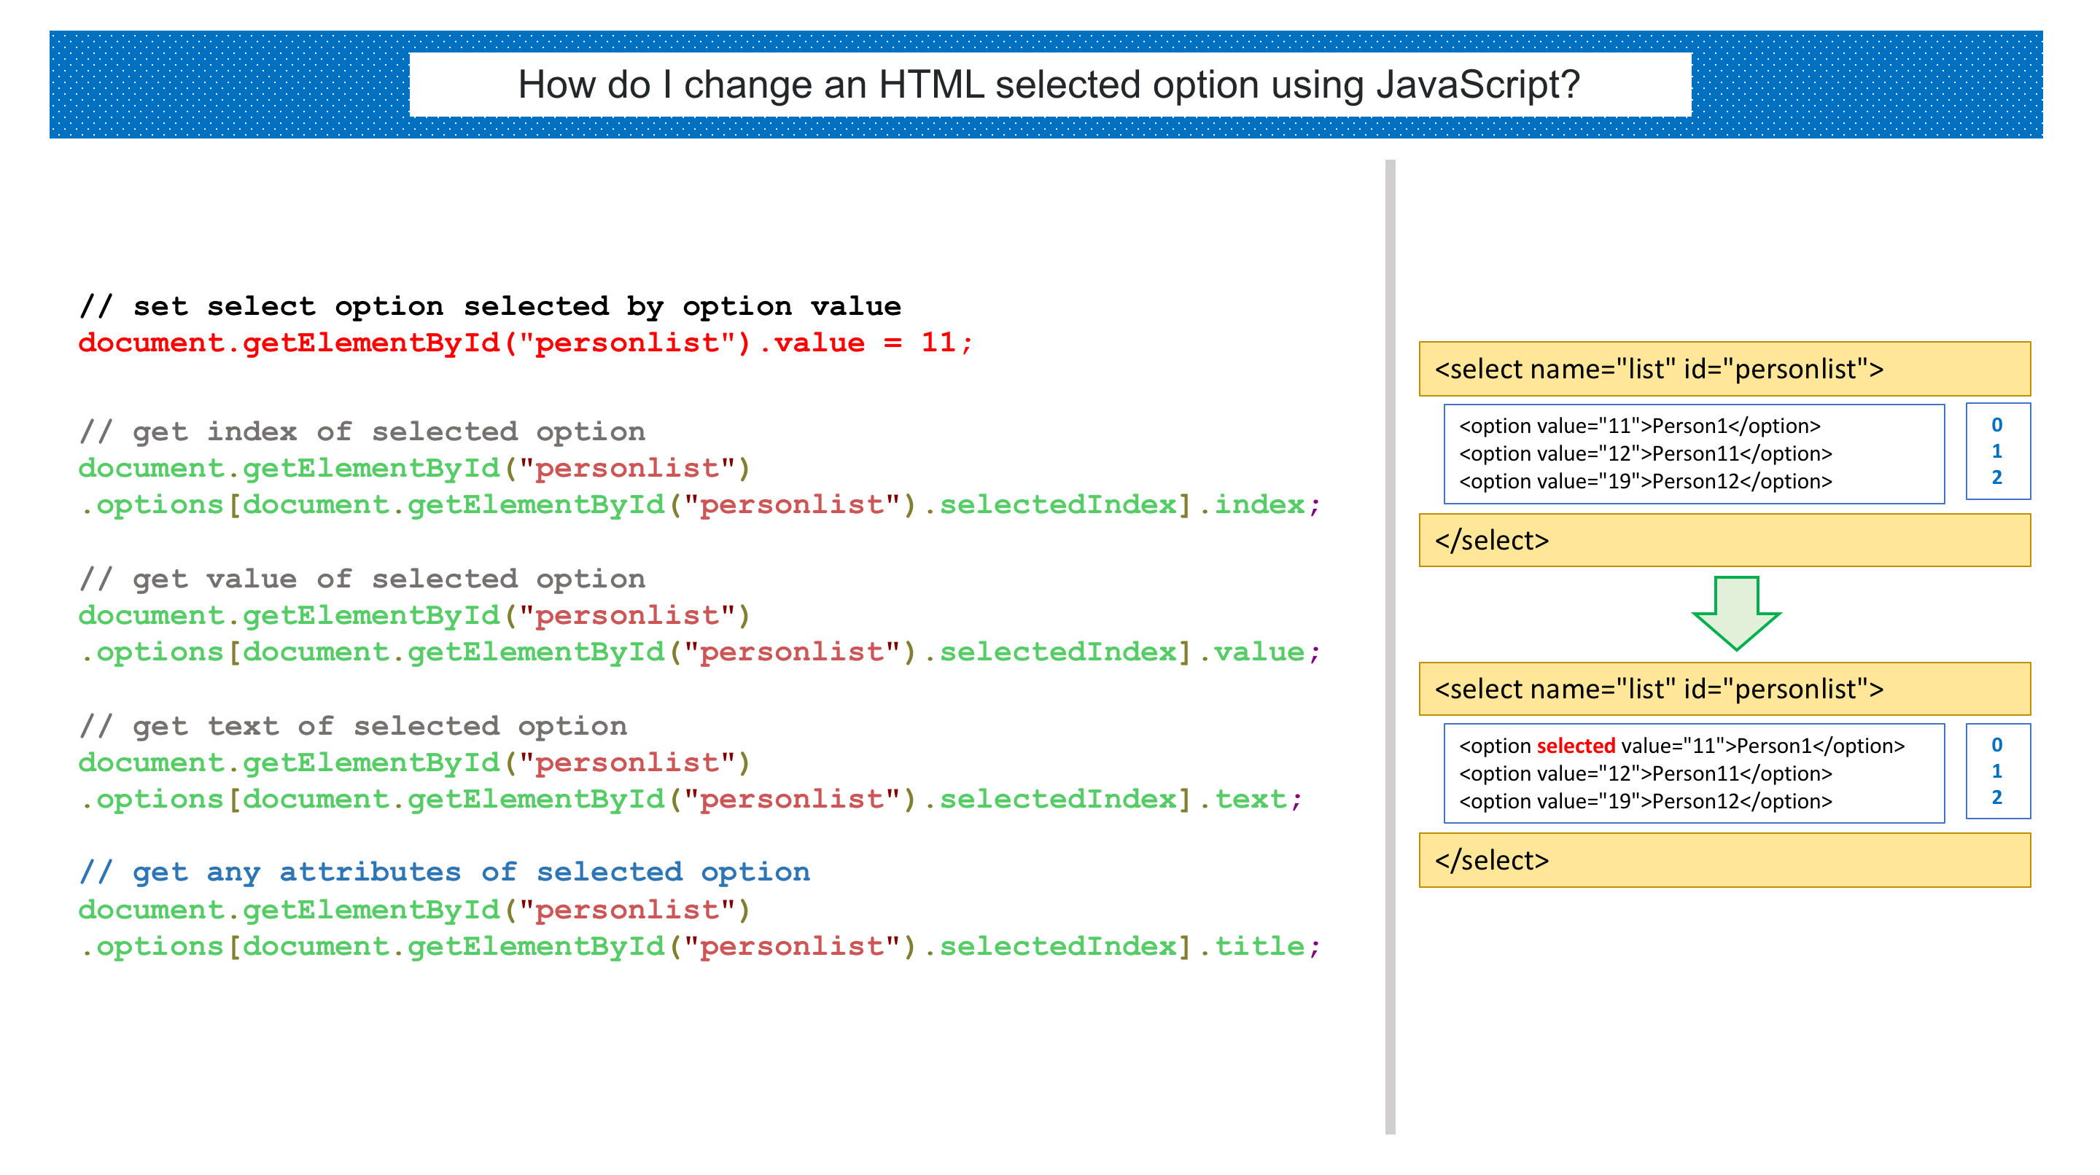Screen dimensions: 2100x1175
Task: Click the blue 'get any attributes' comment
Action: (x=445, y=872)
